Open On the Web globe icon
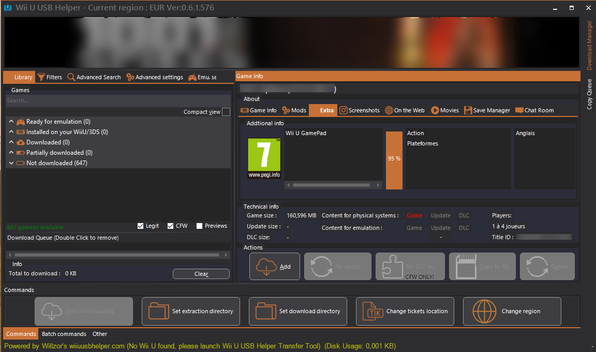 [389, 110]
